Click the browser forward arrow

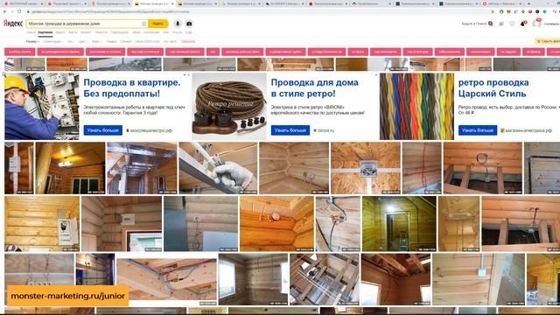11,11
